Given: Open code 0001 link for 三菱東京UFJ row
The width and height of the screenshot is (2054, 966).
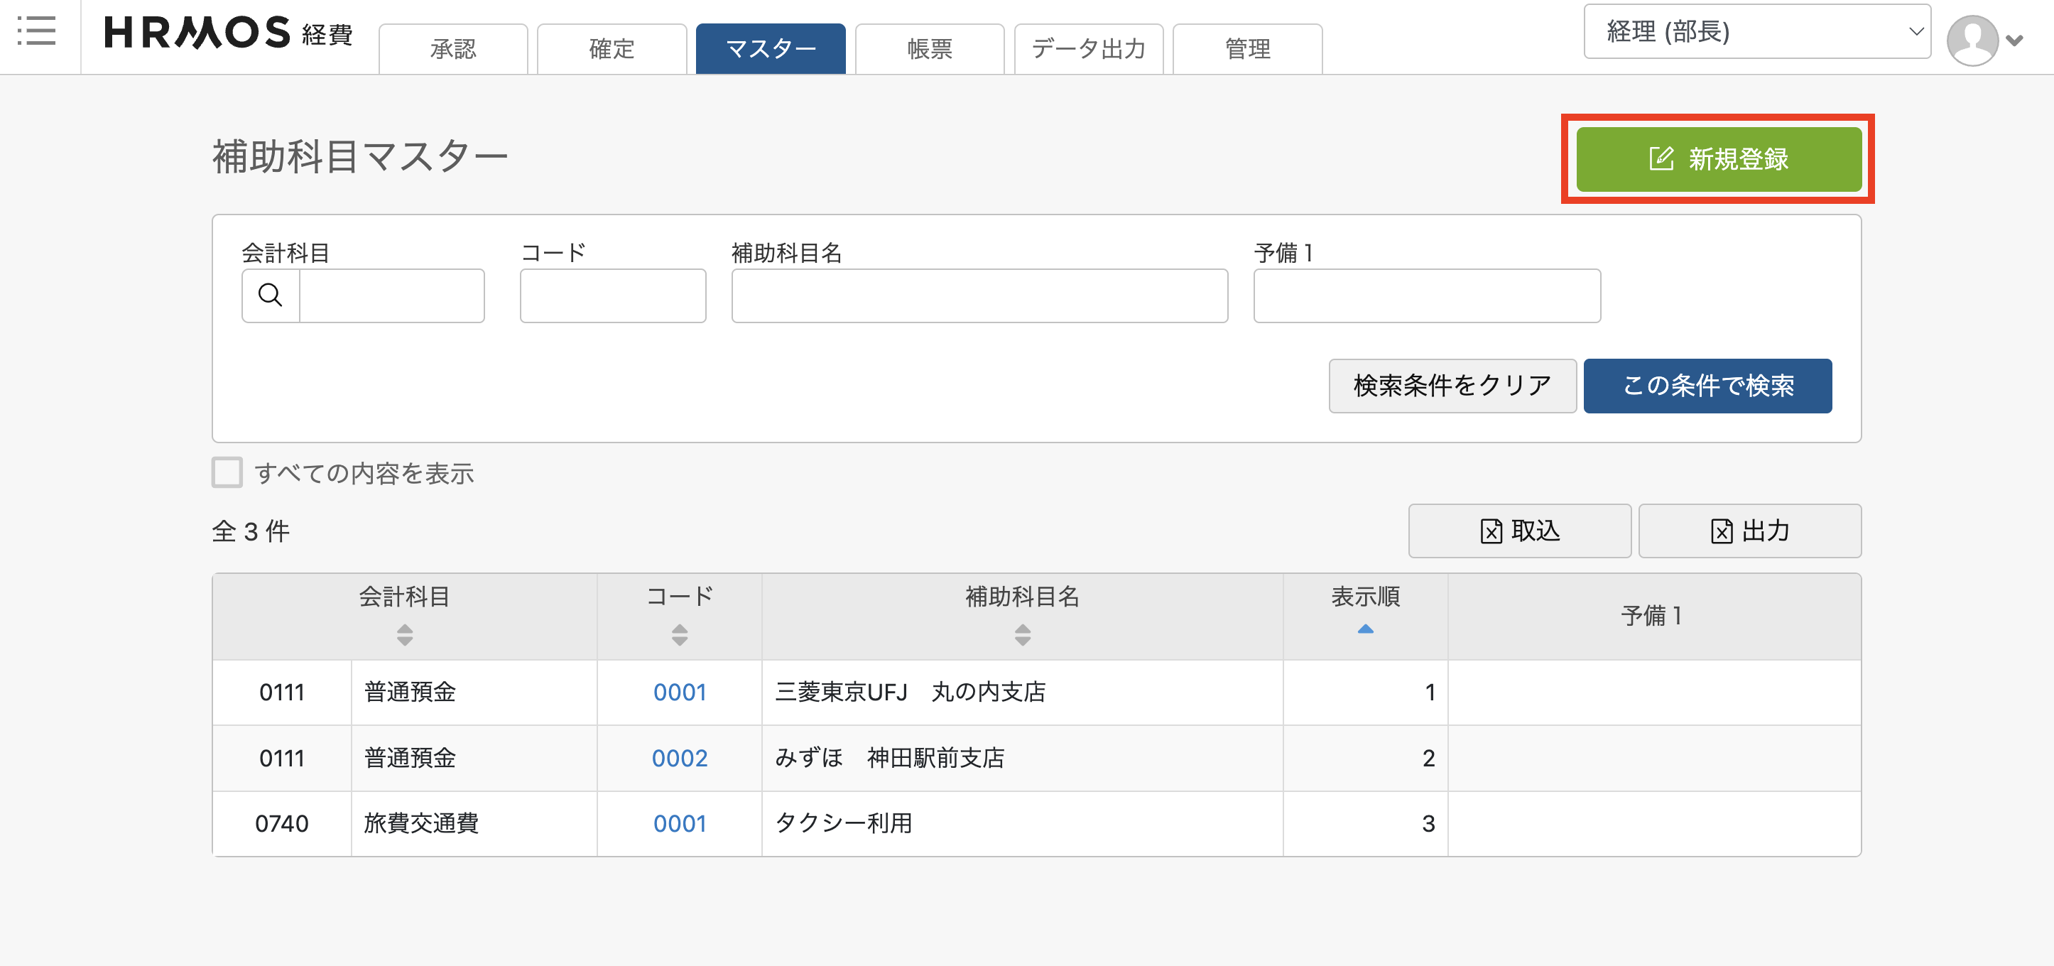Looking at the screenshot, I should (x=680, y=692).
